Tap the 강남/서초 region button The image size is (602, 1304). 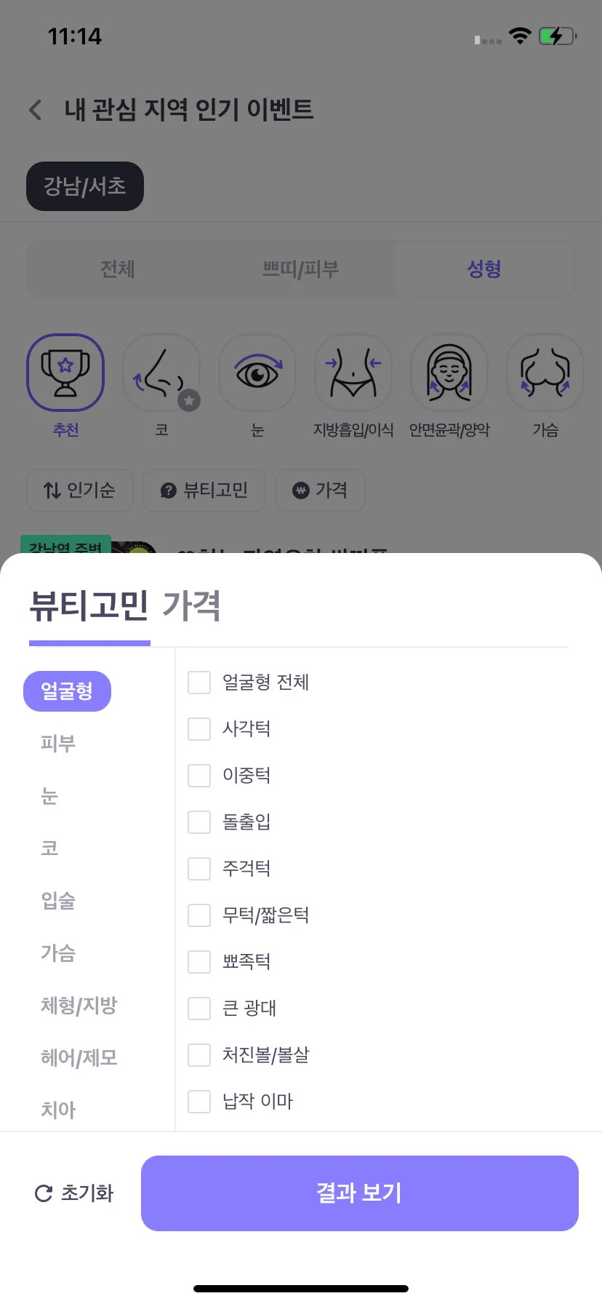[85, 186]
